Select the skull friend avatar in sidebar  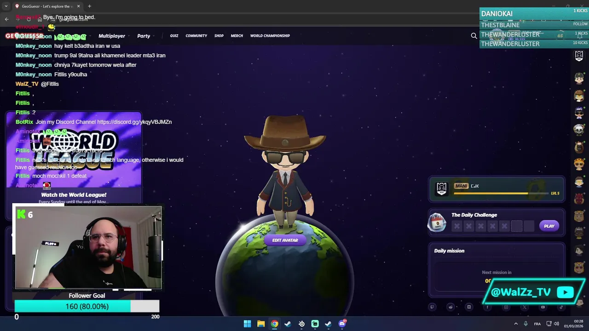tap(579, 130)
